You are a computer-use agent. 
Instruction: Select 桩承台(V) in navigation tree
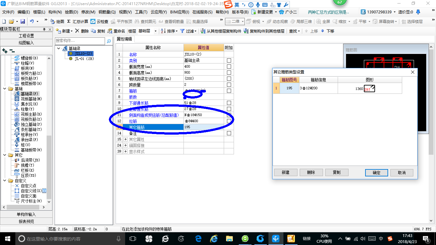pos(26,135)
